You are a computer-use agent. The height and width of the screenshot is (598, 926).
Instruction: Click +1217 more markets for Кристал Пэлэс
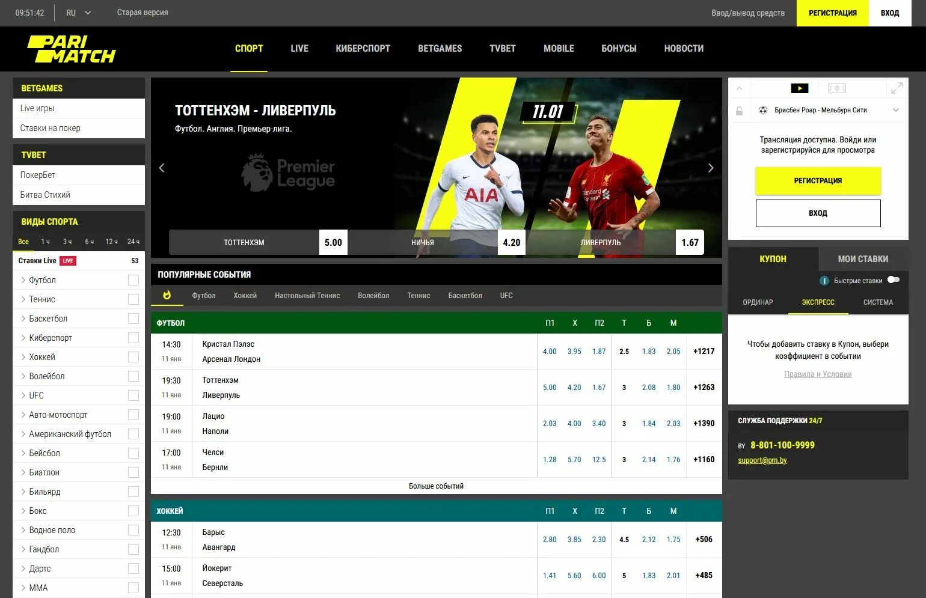tap(704, 352)
